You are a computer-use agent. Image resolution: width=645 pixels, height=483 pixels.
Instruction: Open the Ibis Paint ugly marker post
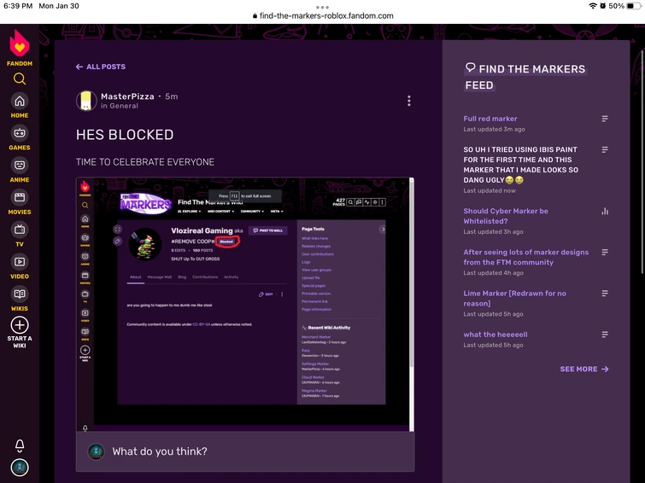point(521,165)
